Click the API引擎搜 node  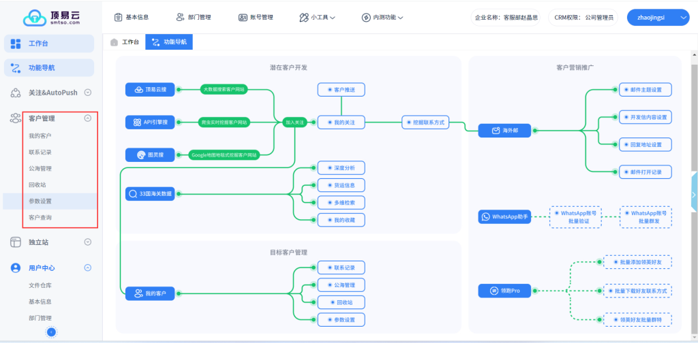pos(150,122)
